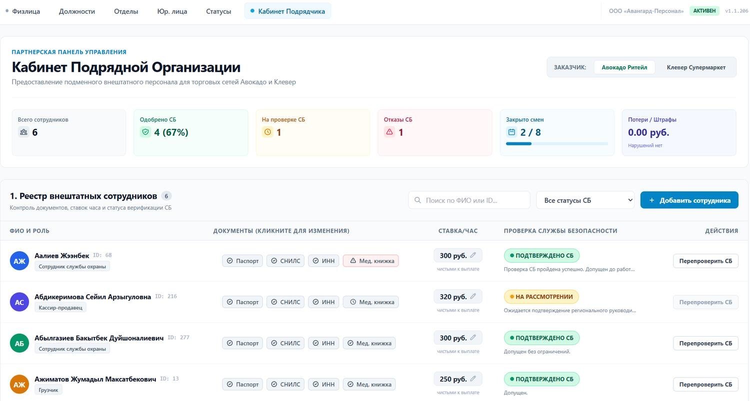The width and height of the screenshot is (750, 401).
Task: Click the Потери / Штрафы card value 0.00 руб.
Action: pyautogui.click(x=648, y=132)
